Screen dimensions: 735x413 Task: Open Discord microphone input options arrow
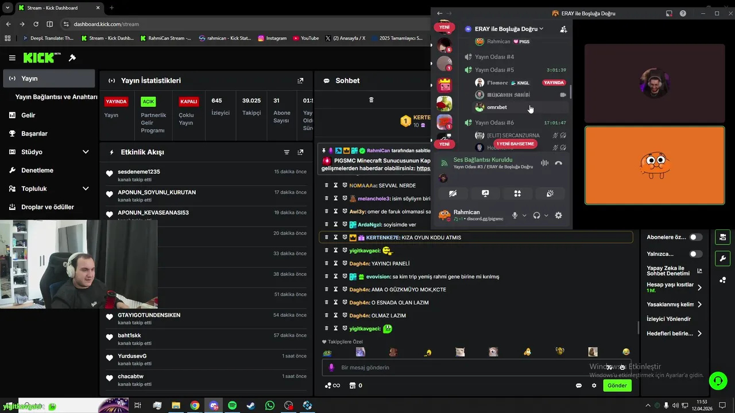(x=524, y=216)
